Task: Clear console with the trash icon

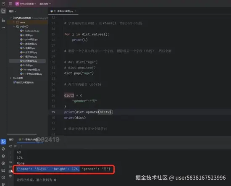Action: click(x=10, y=176)
